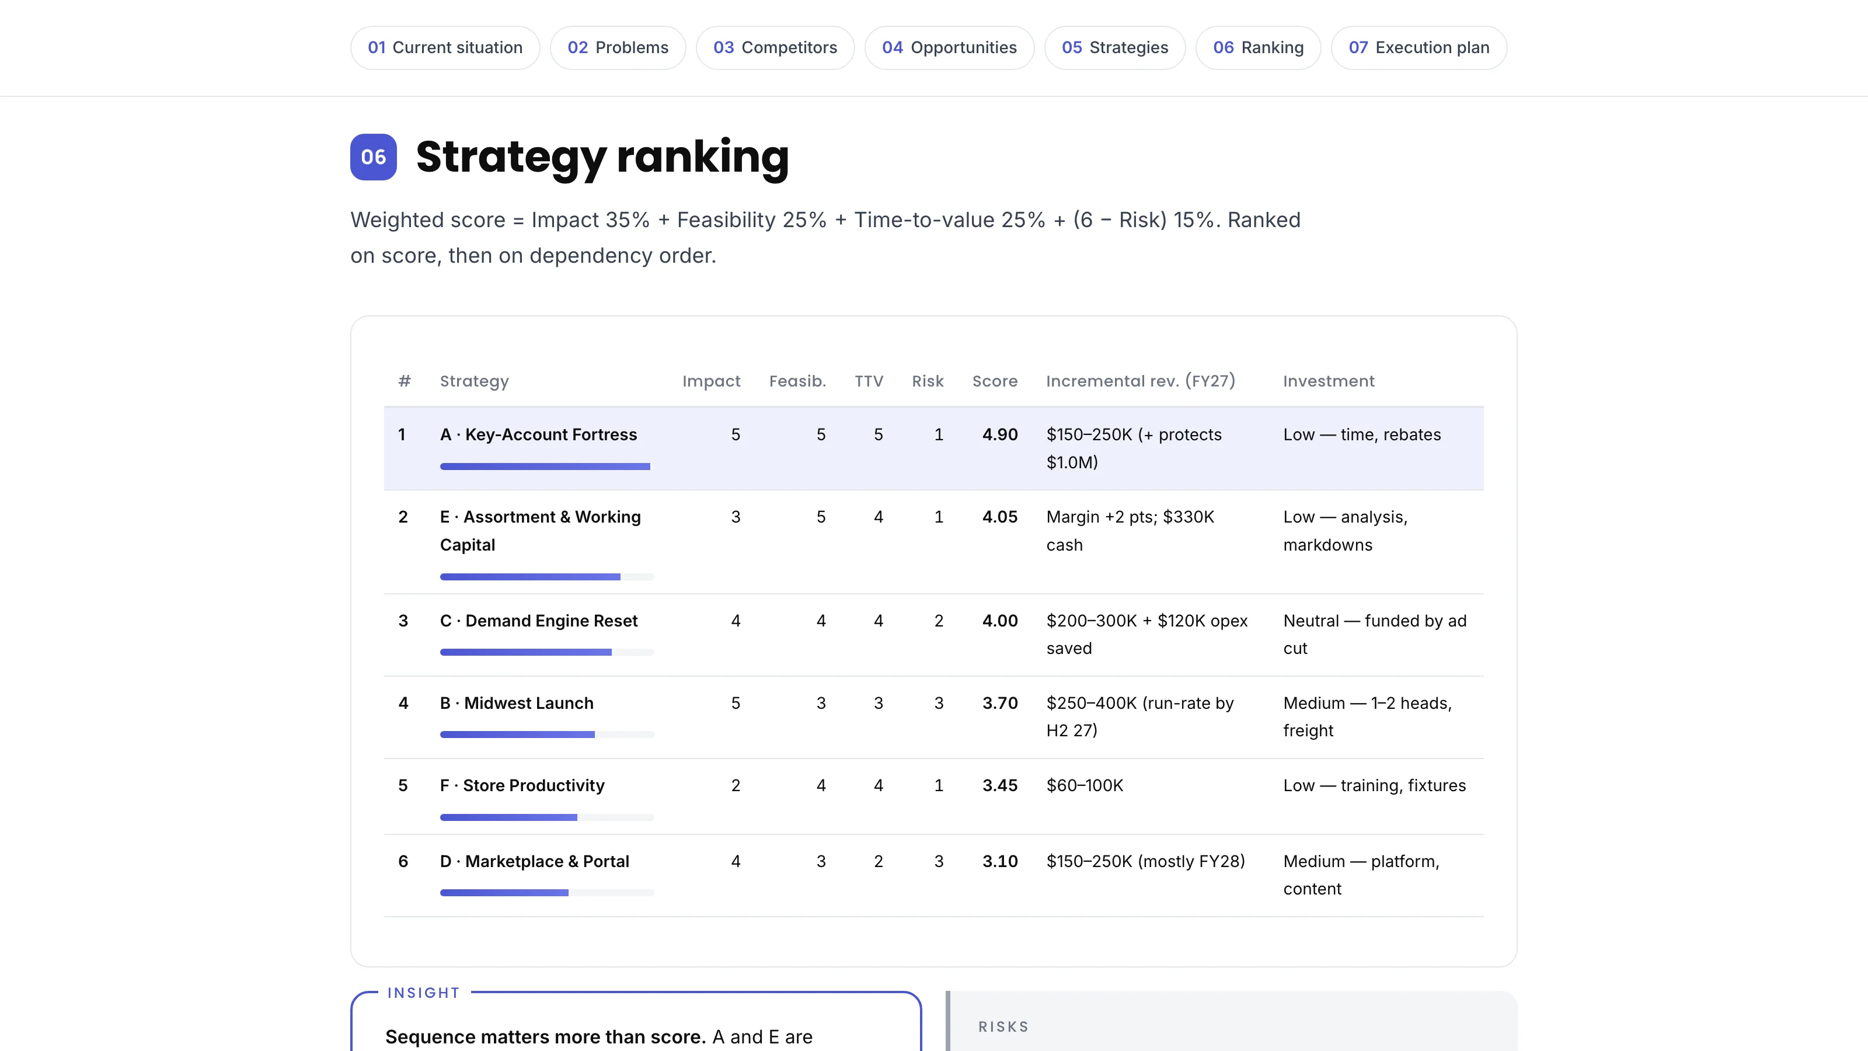The image size is (1868, 1051).
Task: Select F · Store Productivity strategy name
Action: [x=522, y=785]
